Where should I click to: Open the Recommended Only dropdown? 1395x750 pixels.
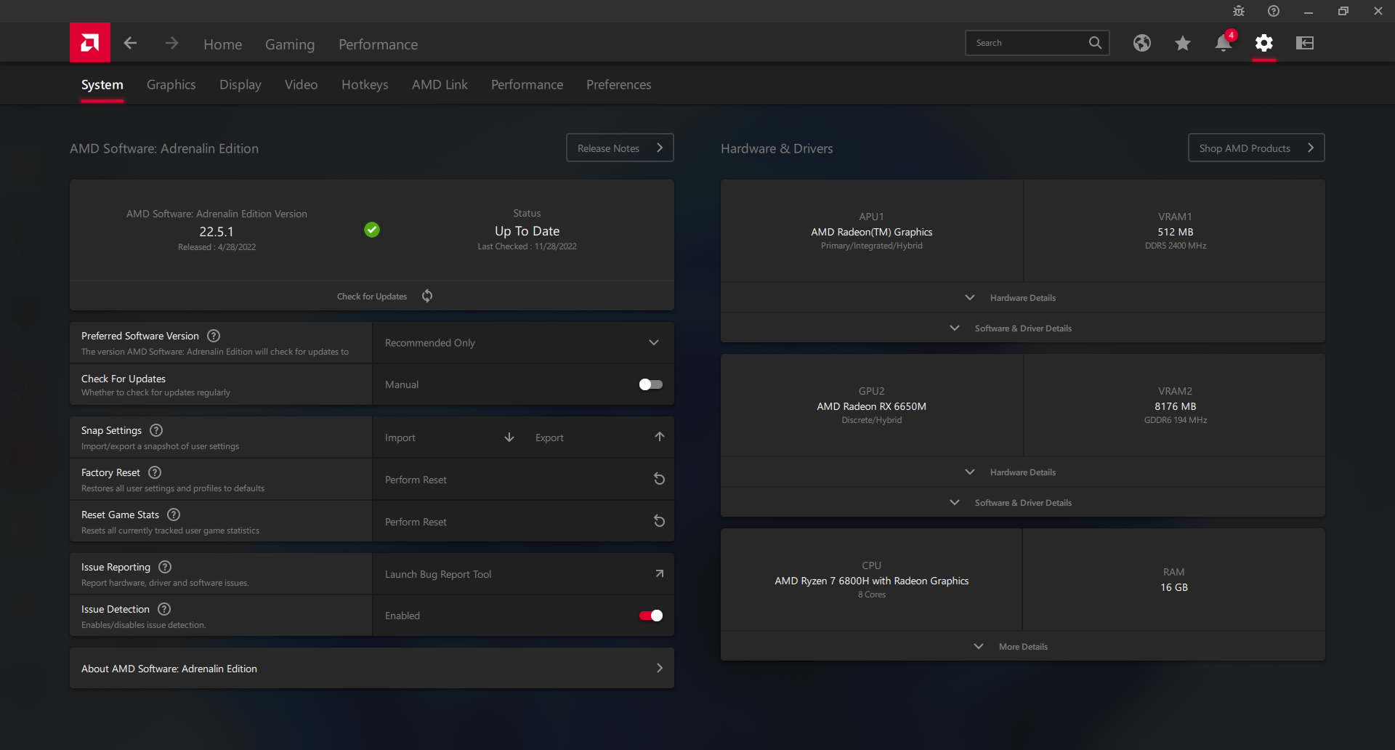(523, 343)
